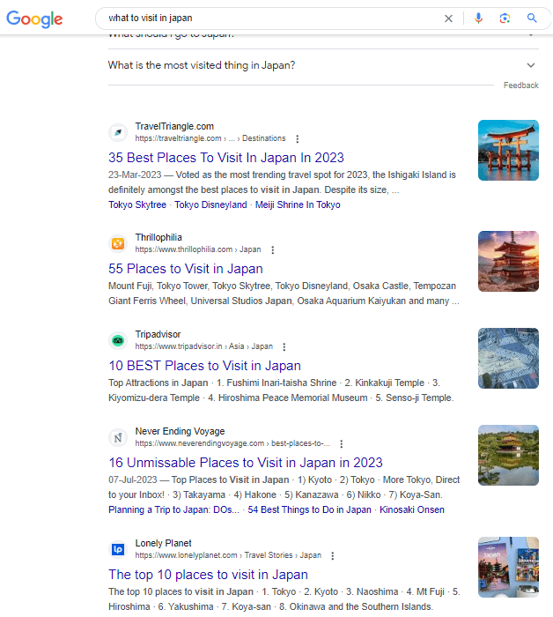Click the neverendingvoyage.com URL breadcrumb
The image size is (553, 617).
click(x=232, y=443)
